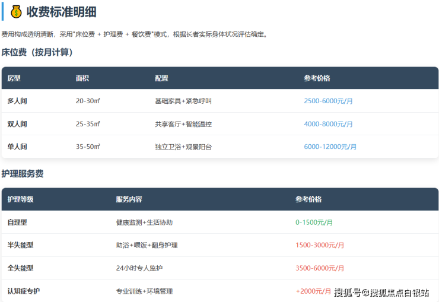Click 独立卫浴+观景阳台 configuration cell

(183, 147)
